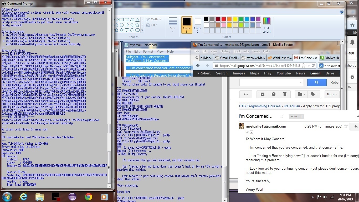This screenshot has width=359, height=202.
Task: Click the back to inbox arrow button
Action: [246, 94]
